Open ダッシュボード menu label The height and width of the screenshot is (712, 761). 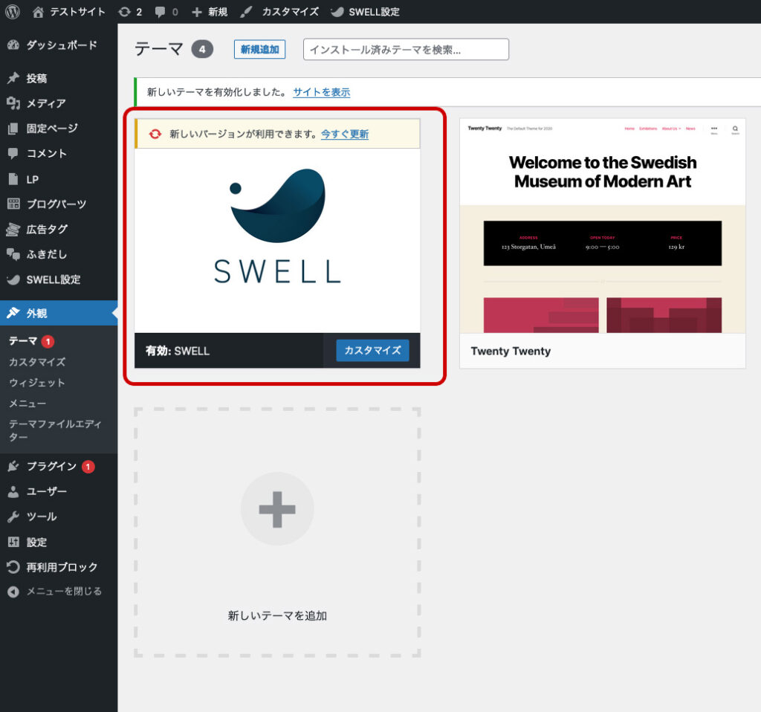[62, 45]
